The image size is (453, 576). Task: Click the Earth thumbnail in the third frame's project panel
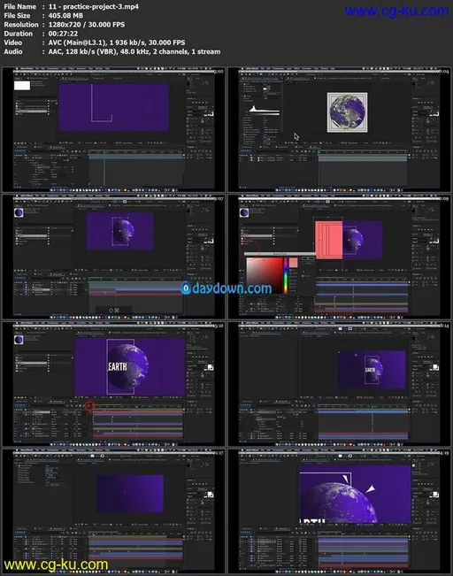tap(19, 212)
